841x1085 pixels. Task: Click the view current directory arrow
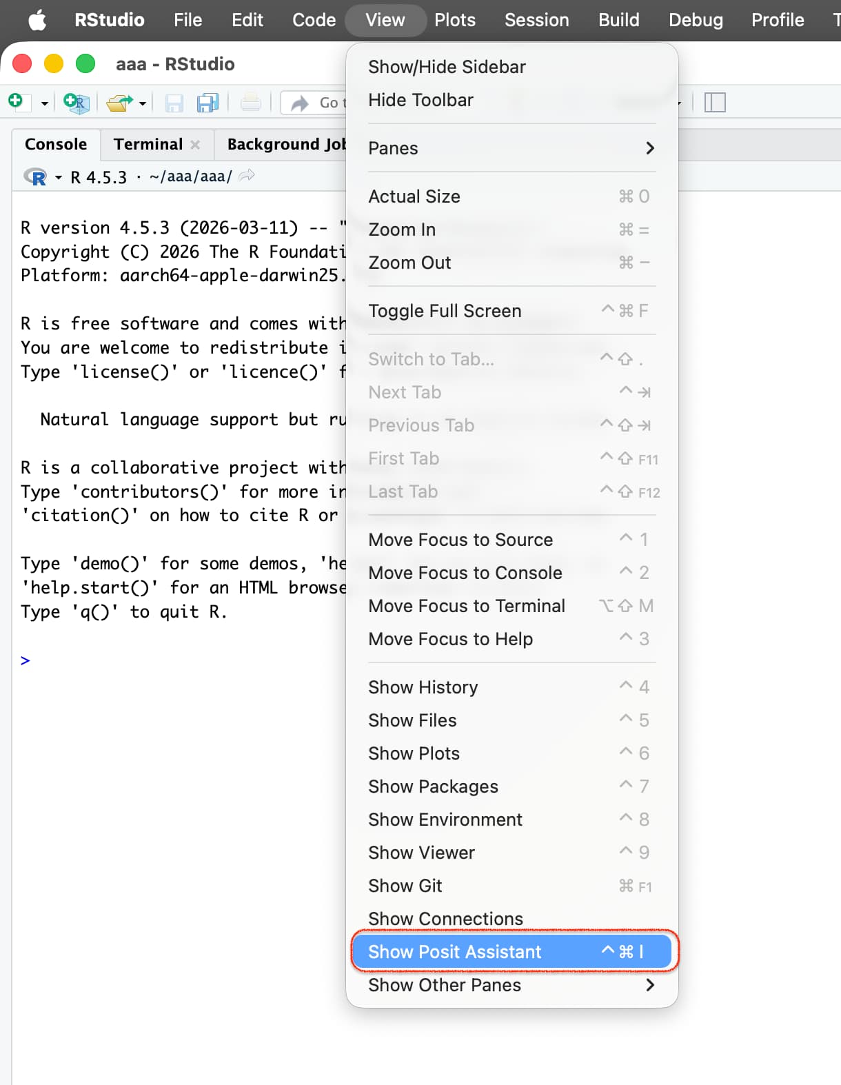pyautogui.click(x=247, y=176)
